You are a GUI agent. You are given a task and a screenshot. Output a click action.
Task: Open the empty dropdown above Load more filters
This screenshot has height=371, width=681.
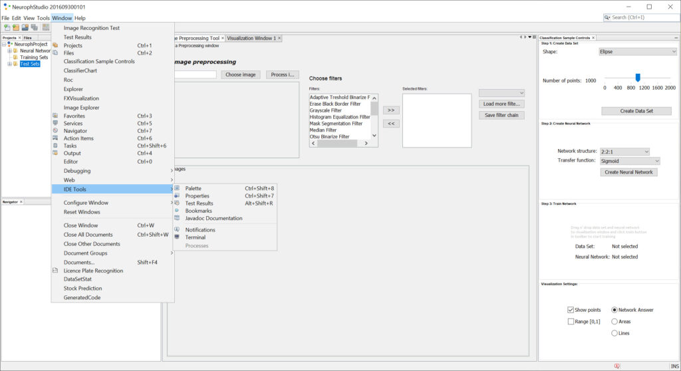click(501, 93)
